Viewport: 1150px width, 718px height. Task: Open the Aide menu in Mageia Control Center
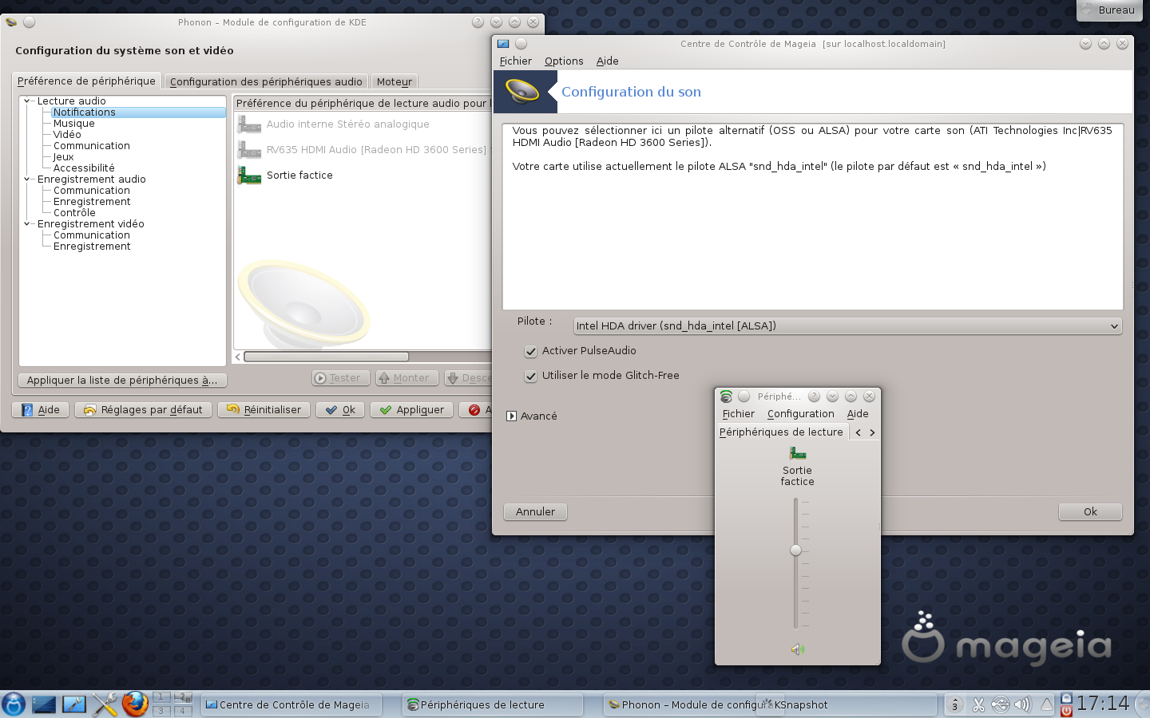[x=607, y=61]
